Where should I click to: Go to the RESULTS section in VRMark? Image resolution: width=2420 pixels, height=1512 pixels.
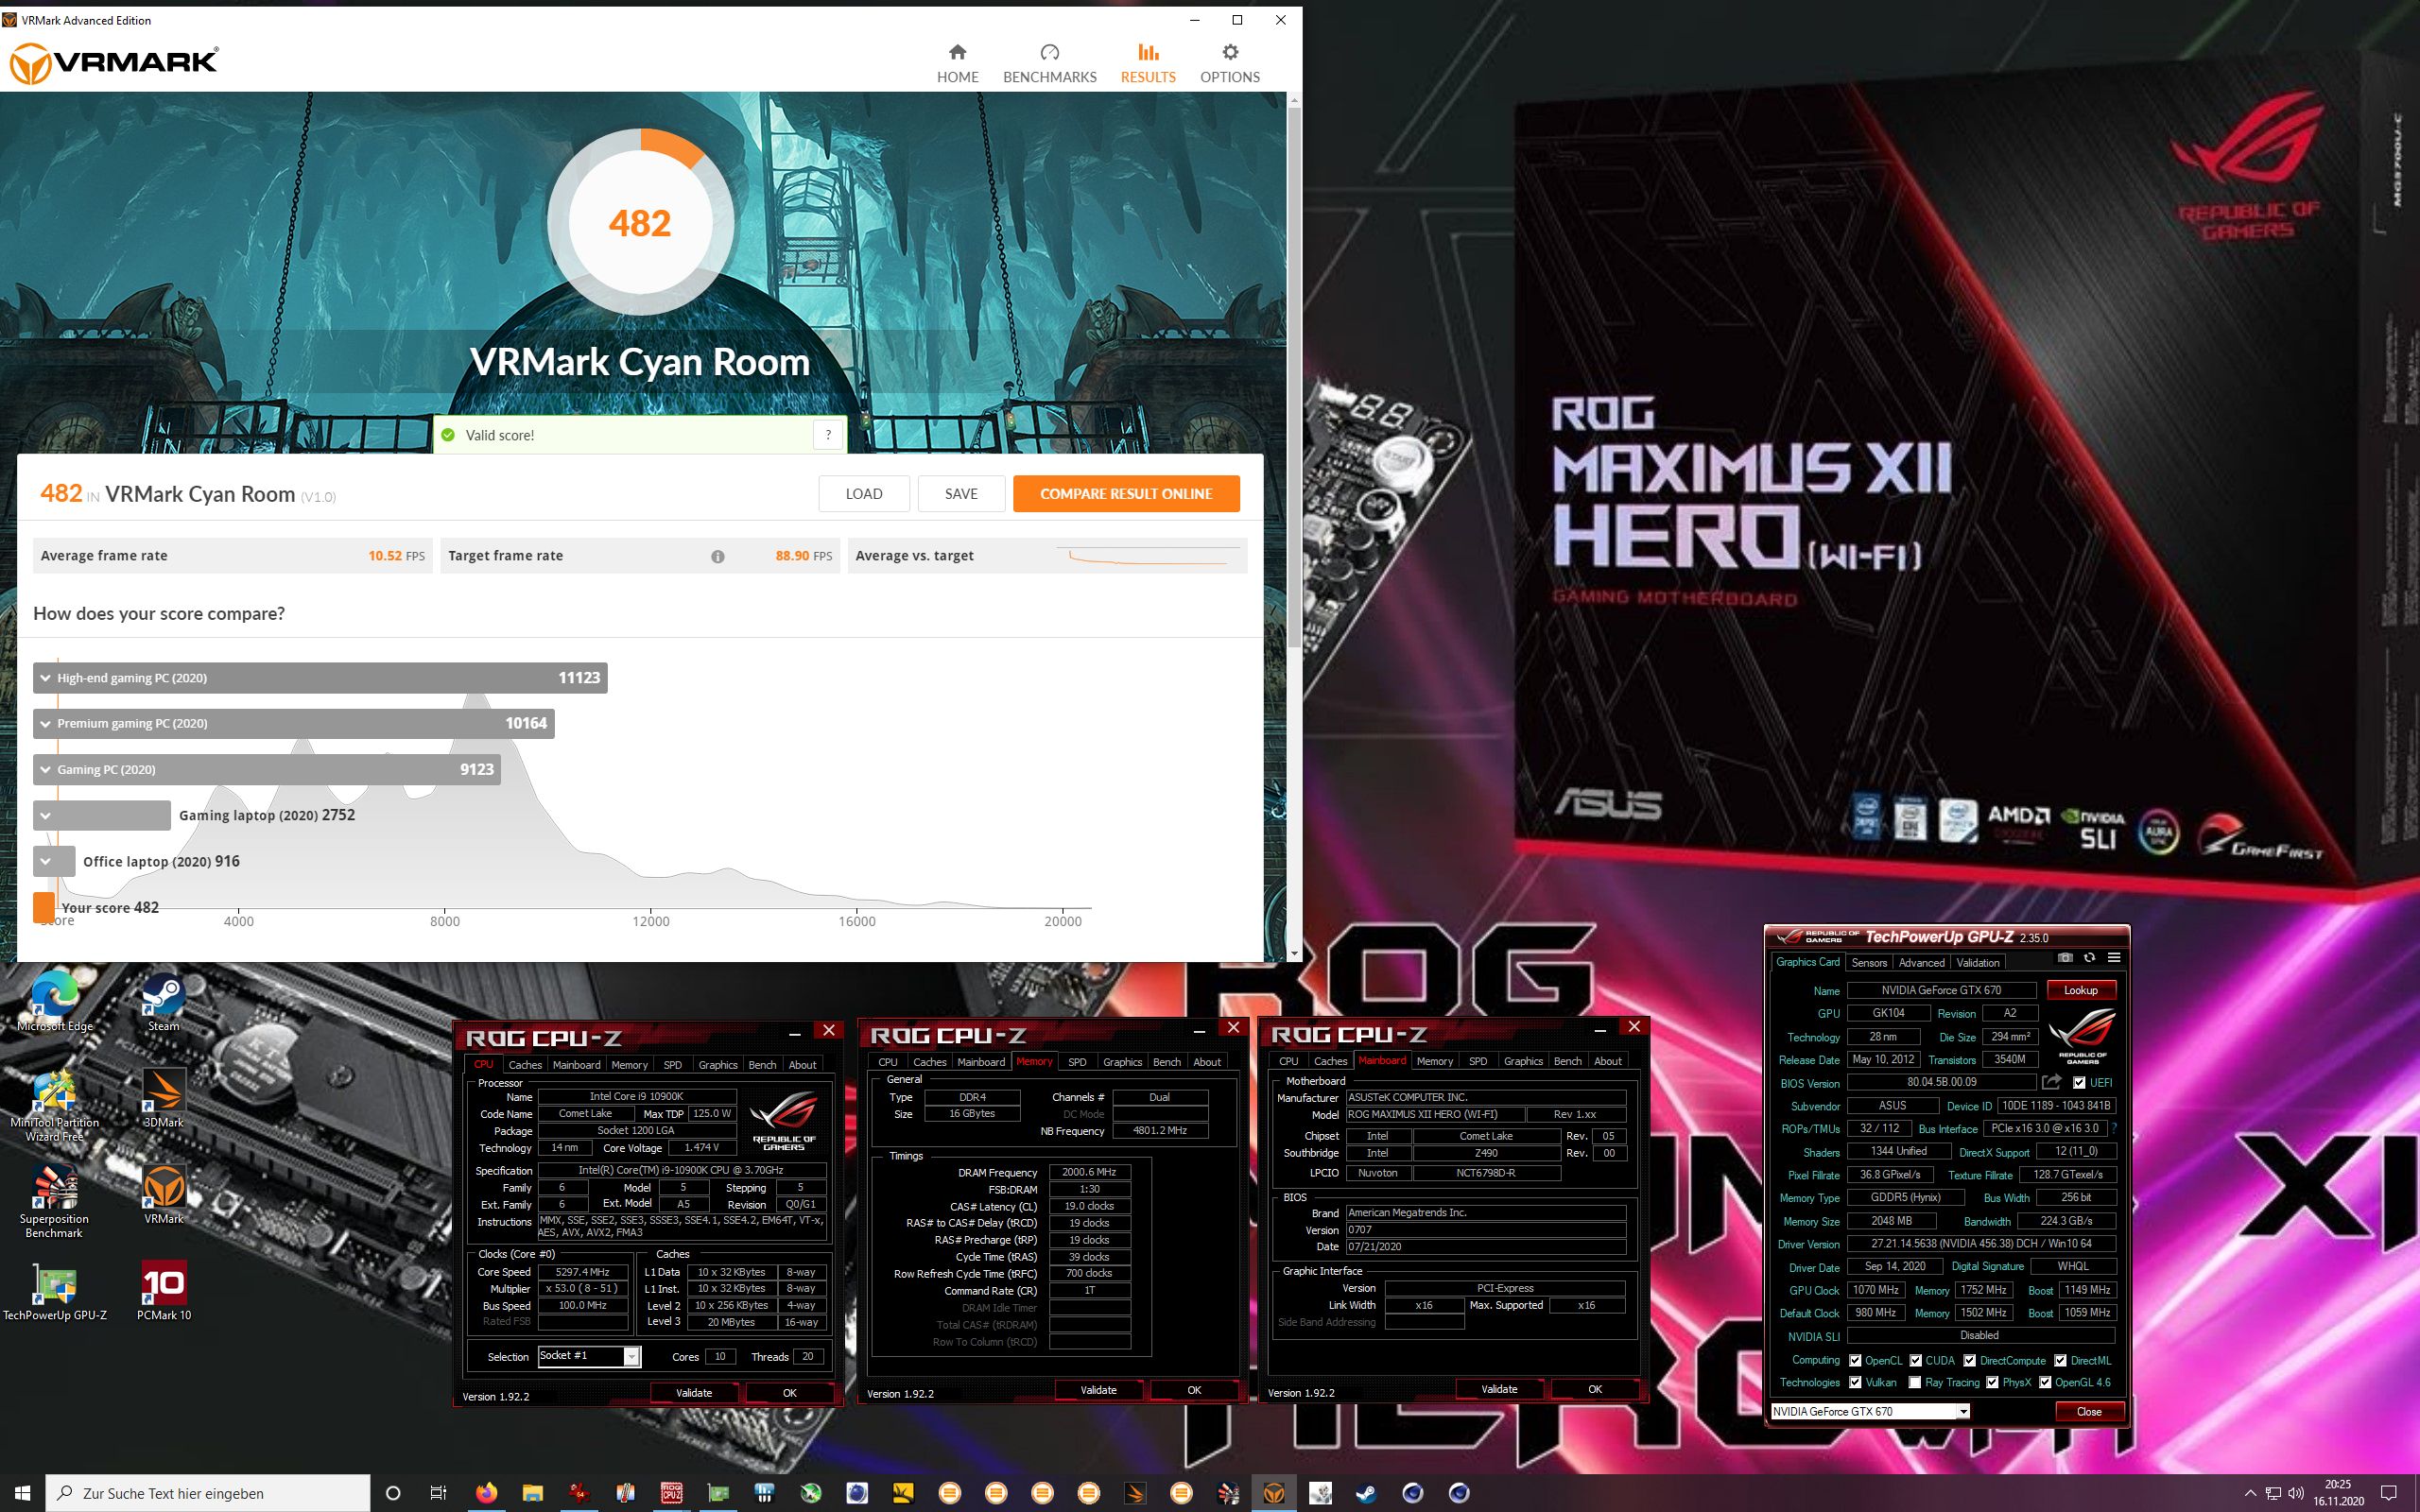[x=1147, y=63]
